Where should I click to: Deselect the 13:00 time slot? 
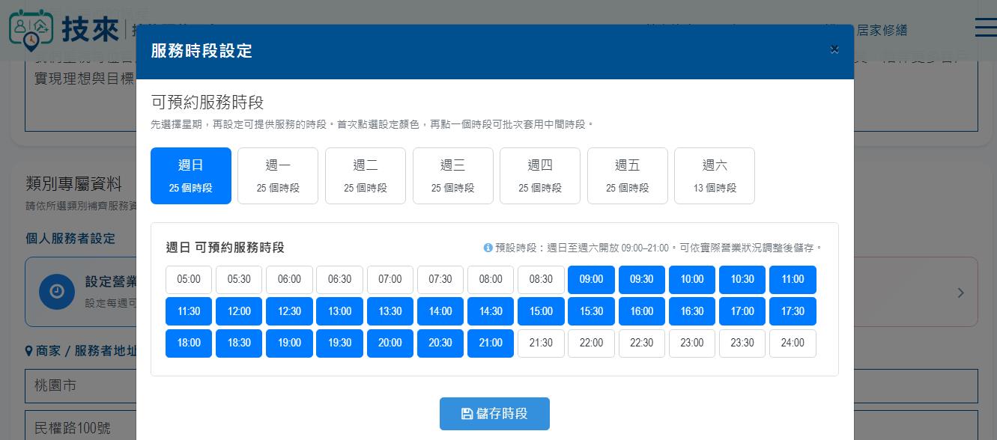pyautogui.click(x=339, y=311)
